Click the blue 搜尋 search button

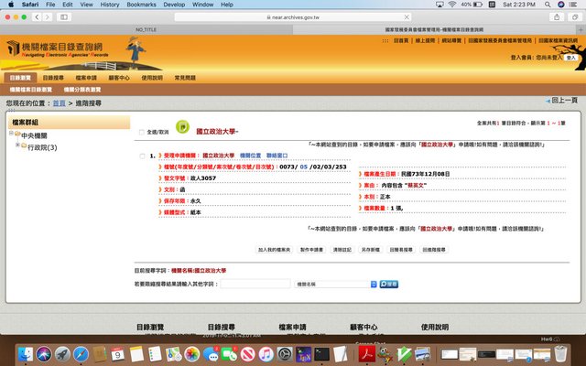coord(389,285)
